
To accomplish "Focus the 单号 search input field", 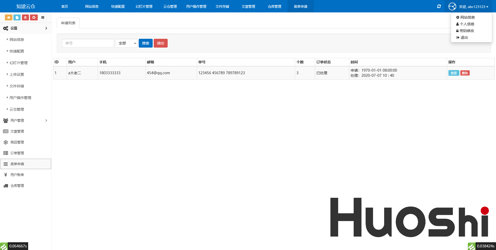I will (88, 43).
